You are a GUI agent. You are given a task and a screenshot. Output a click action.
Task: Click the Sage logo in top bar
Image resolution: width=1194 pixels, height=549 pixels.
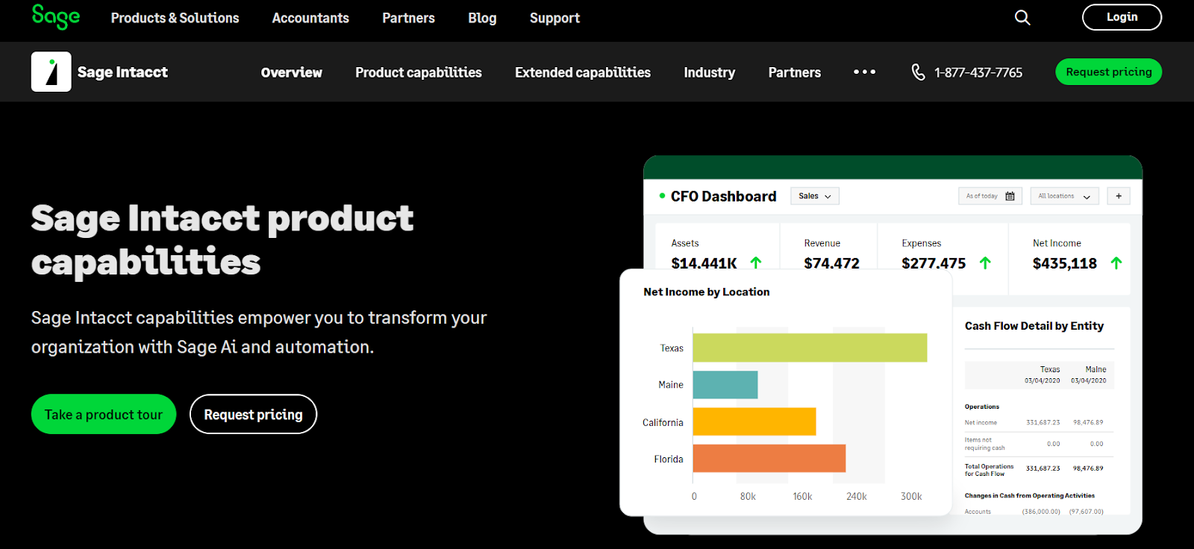pos(55,16)
